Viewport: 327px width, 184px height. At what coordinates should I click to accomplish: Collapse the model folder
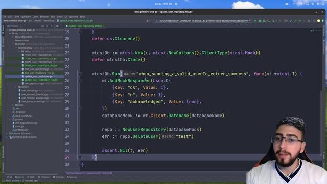(13, 44)
